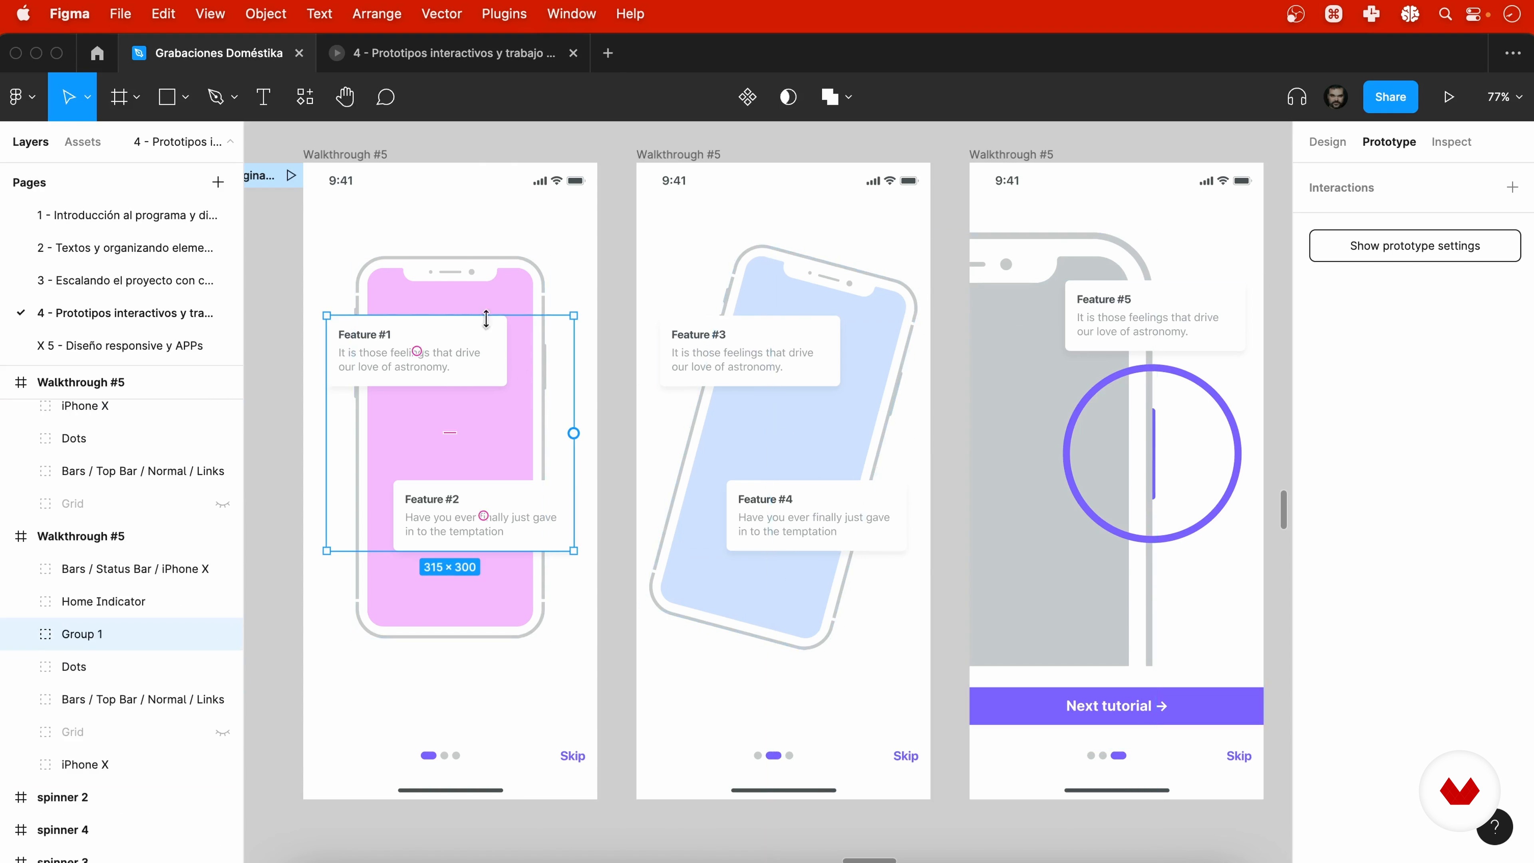The width and height of the screenshot is (1534, 863).
Task: Select the Pen tool
Action: tap(215, 96)
